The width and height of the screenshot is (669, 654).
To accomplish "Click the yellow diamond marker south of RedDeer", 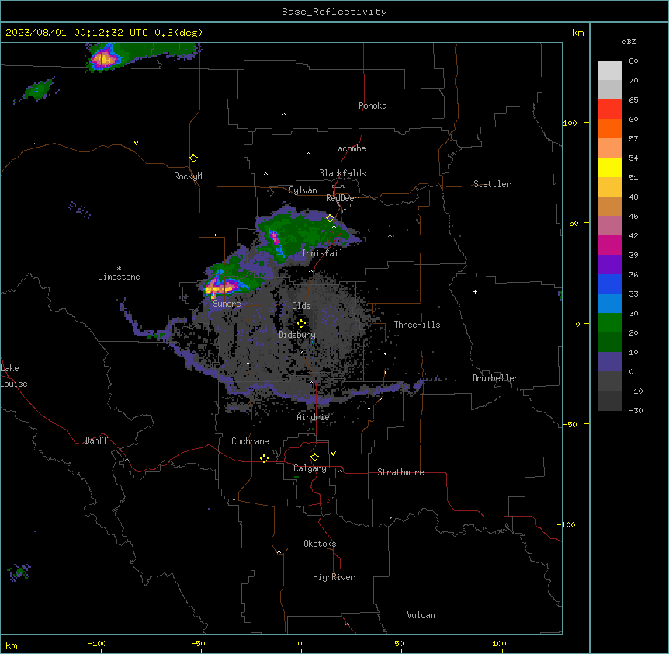I will [330, 218].
